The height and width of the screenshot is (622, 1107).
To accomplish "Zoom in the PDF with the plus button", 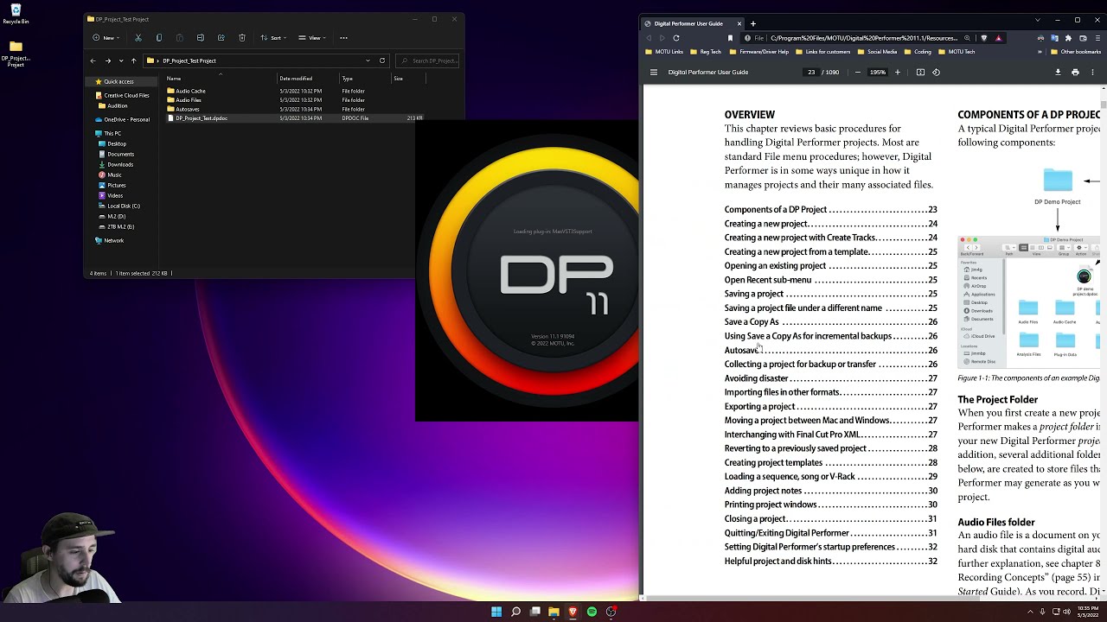I will 897,73.
